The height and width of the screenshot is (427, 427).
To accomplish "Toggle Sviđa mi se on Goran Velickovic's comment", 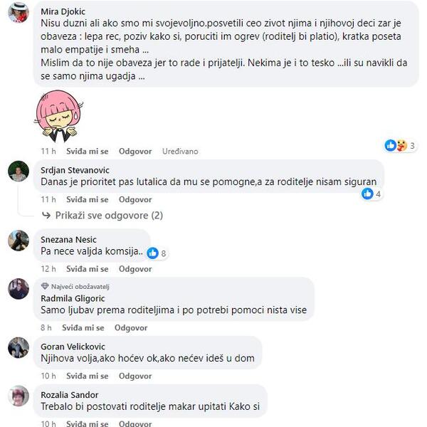I will (x=87, y=376).
